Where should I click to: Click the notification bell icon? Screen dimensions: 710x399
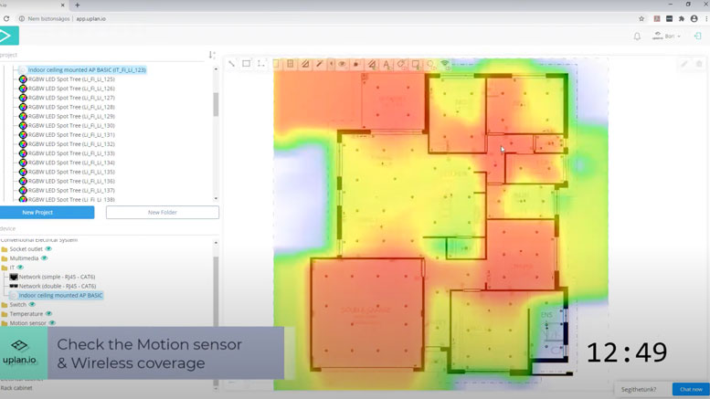click(637, 37)
